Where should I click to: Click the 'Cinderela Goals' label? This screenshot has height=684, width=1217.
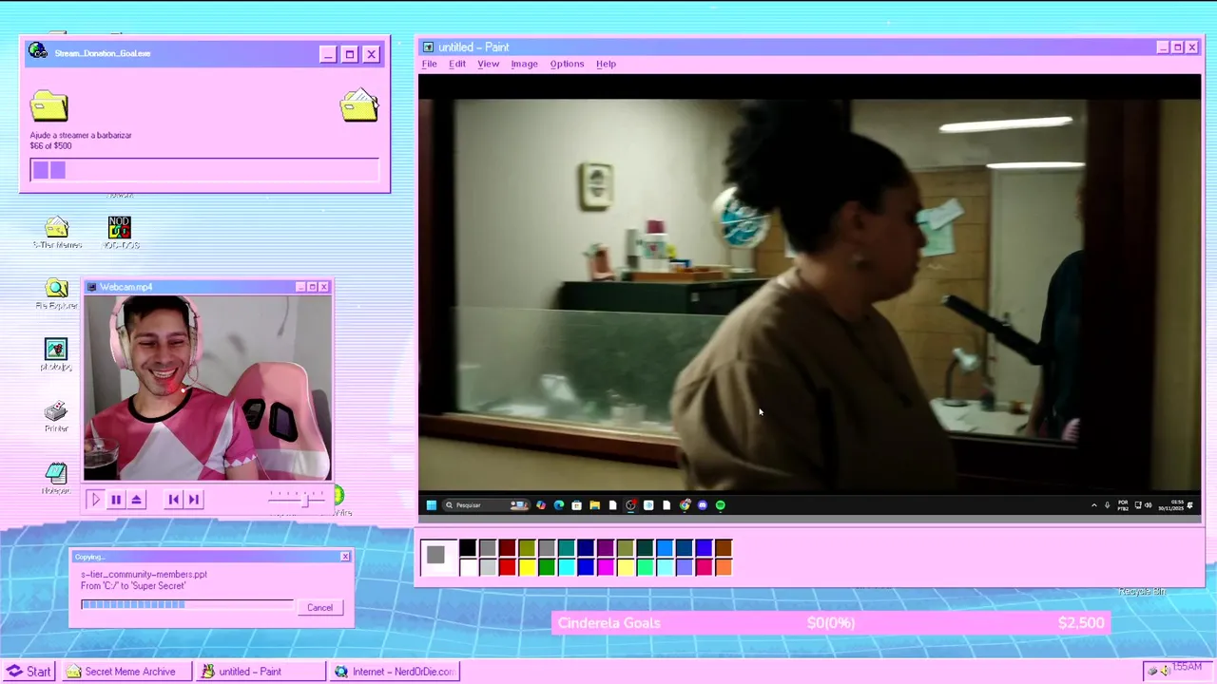click(608, 623)
